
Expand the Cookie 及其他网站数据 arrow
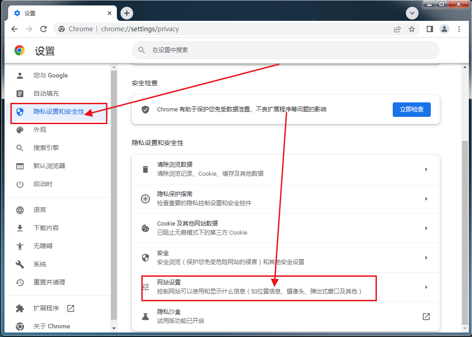(426, 228)
